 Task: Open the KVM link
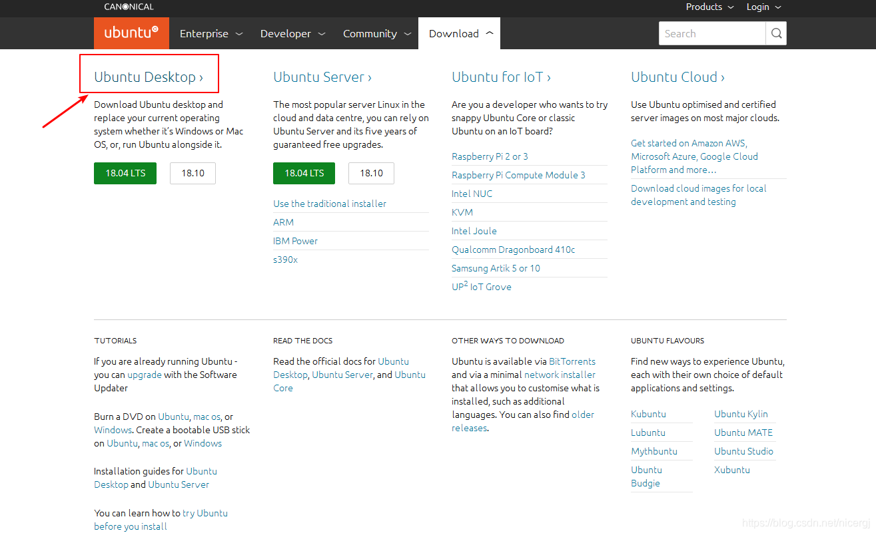click(462, 212)
